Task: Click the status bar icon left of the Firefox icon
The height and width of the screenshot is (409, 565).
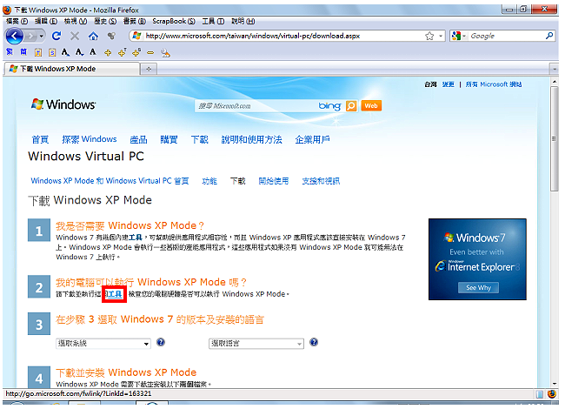Action: 540,394
